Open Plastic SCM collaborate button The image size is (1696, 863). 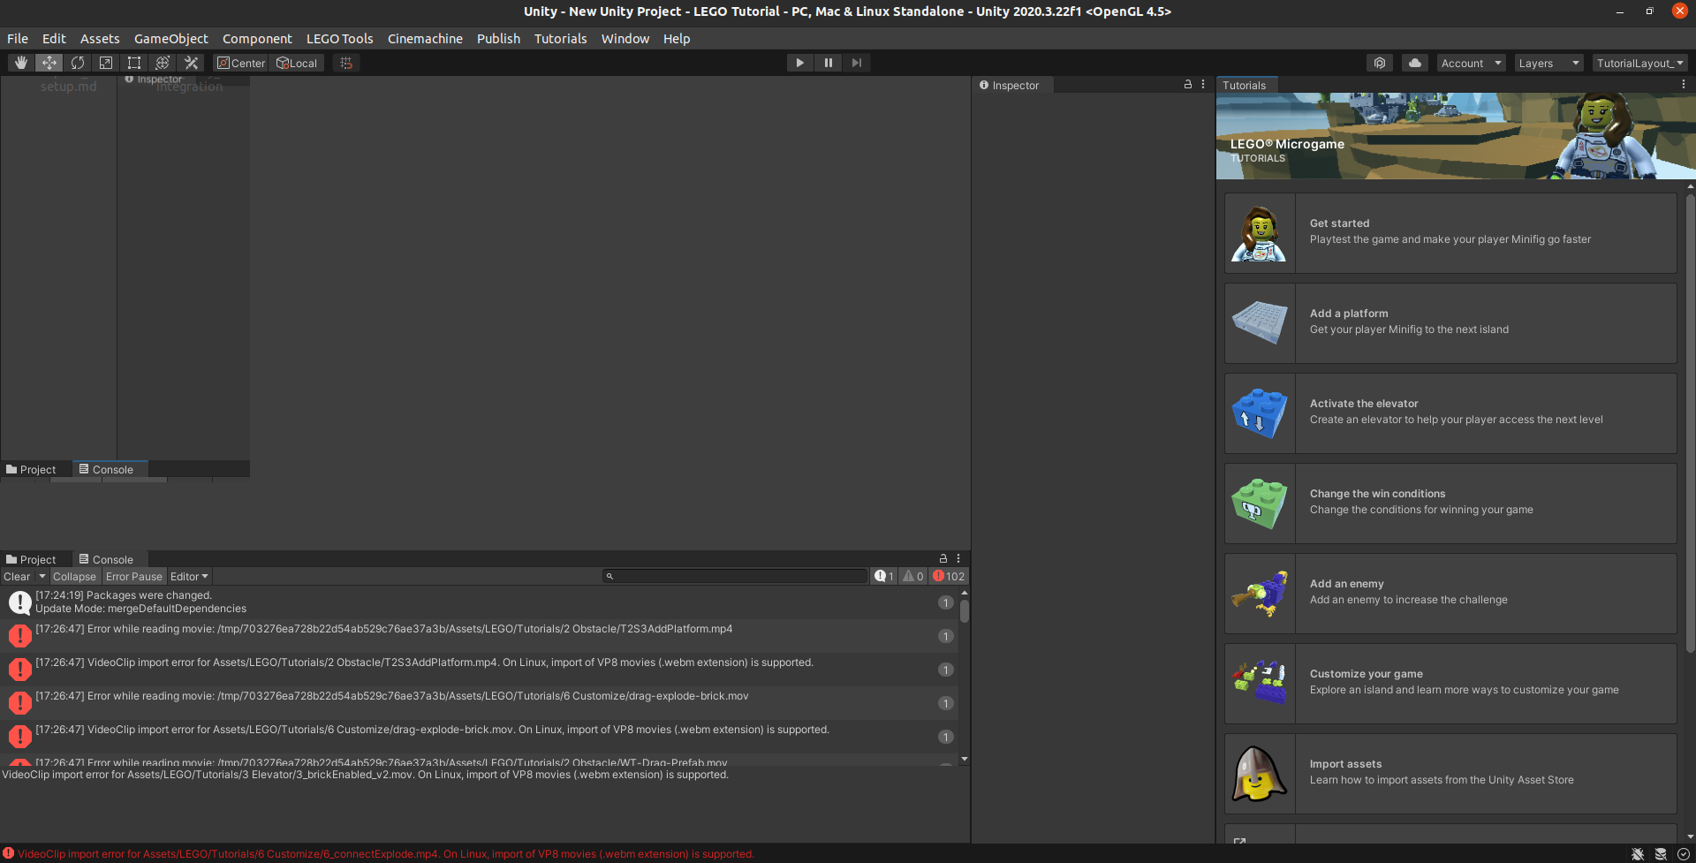(x=1379, y=63)
